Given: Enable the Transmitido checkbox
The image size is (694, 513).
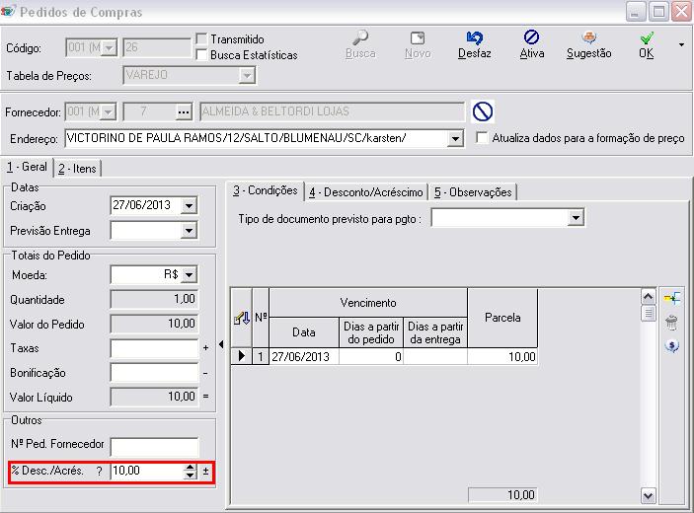Looking at the screenshot, I should (201, 39).
